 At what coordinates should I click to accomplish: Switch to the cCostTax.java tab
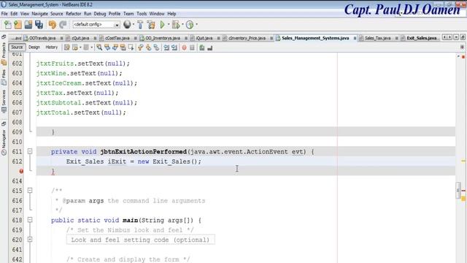117,38
